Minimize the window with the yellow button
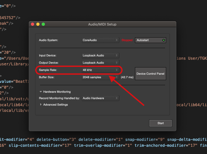Screen dimensions: 207x154 38,24
